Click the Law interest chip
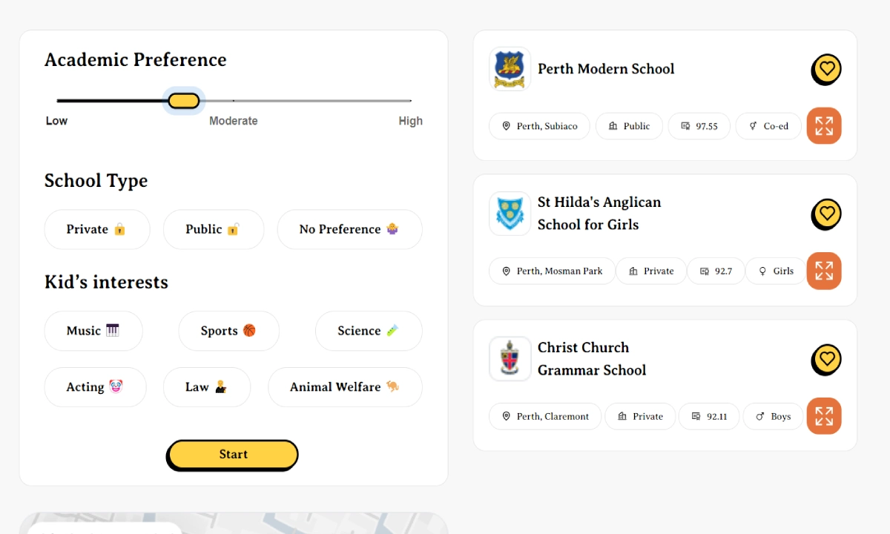The width and height of the screenshot is (890, 534). [x=207, y=387]
